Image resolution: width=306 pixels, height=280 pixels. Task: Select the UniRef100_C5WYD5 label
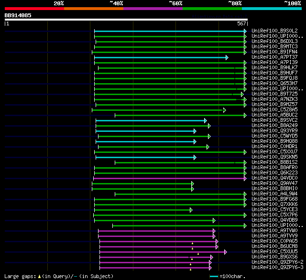[274, 136]
